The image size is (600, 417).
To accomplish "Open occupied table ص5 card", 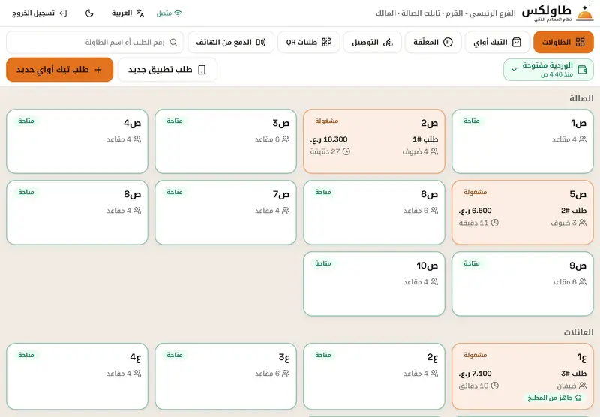I will [522, 212].
